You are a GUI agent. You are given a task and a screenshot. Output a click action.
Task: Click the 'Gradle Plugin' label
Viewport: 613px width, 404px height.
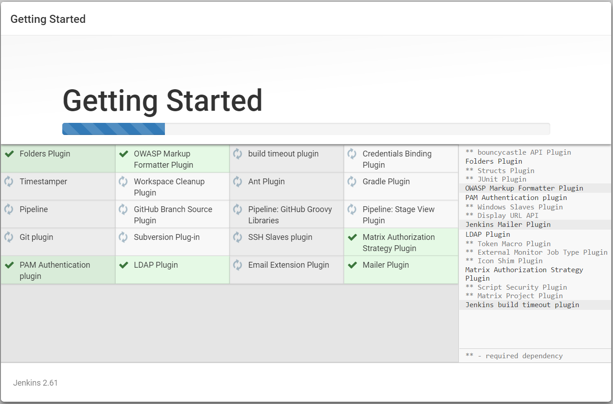(386, 182)
